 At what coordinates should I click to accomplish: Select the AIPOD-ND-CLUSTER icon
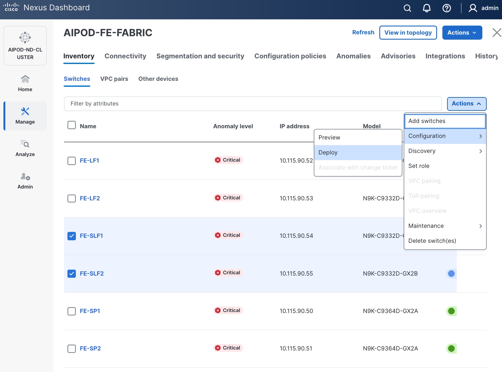coord(25,38)
